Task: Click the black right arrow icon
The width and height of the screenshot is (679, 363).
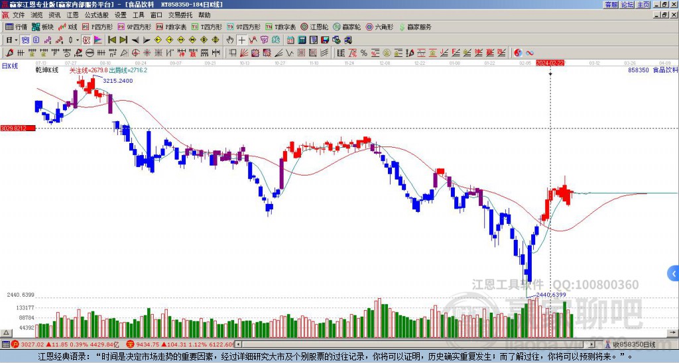Action: (x=147, y=40)
